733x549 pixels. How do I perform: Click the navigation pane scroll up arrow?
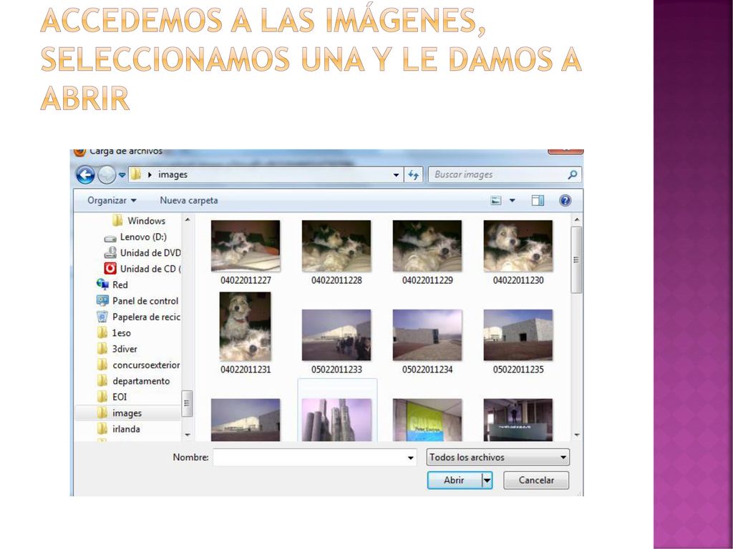188,219
